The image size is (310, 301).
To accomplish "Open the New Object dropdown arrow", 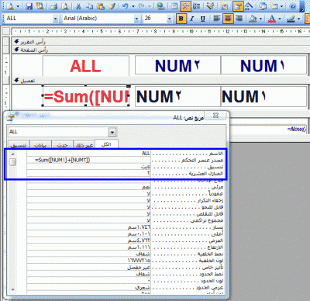I will [x=281, y=6].
